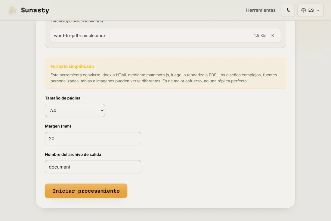Open the ES language dropdown

point(310,10)
